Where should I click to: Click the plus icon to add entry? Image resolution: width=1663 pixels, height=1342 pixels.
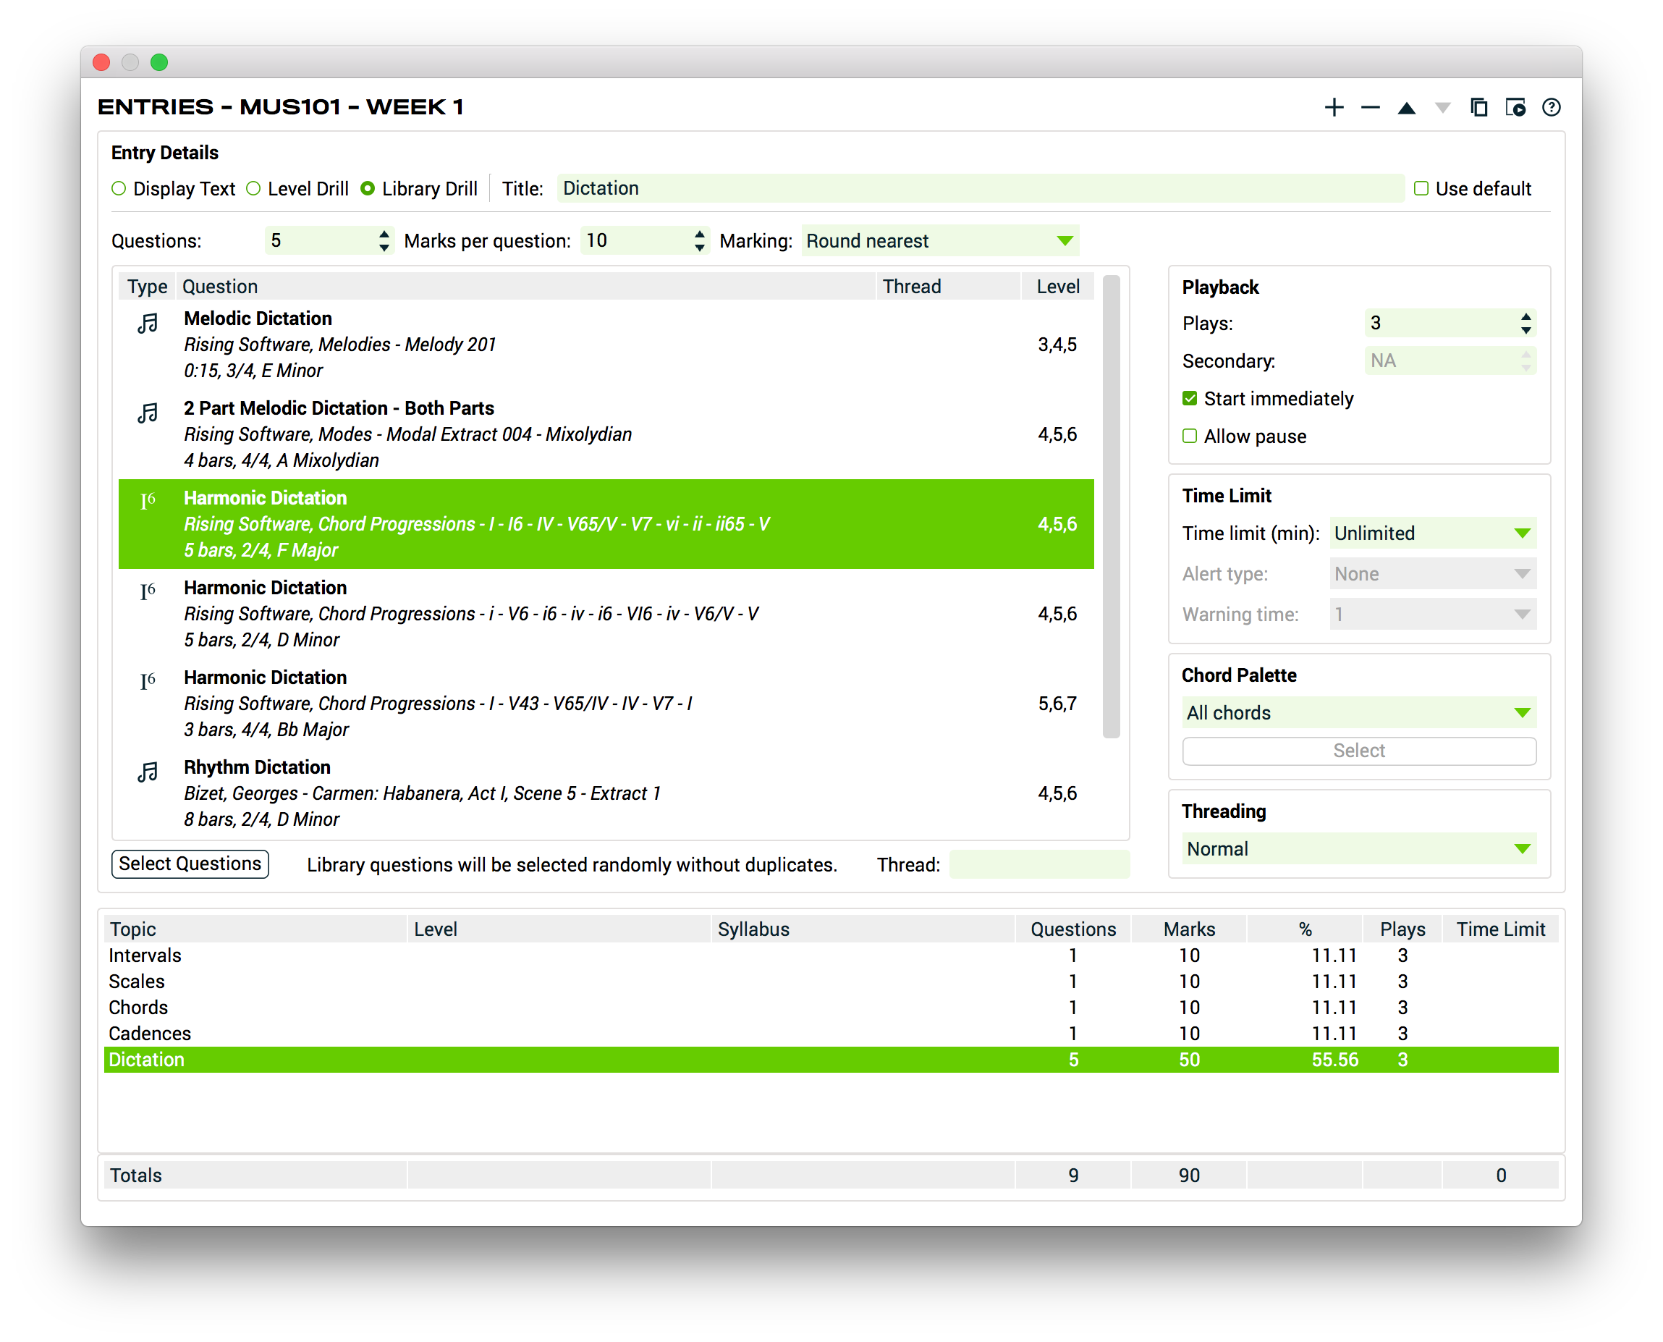click(x=1334, y=107)
